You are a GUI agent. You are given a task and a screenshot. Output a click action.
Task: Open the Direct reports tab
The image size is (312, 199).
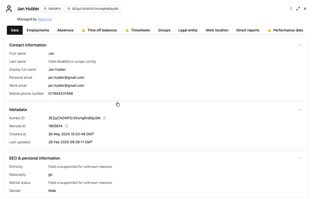pos(248,30)
